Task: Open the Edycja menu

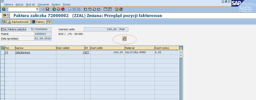Action: tap(20, 5)
